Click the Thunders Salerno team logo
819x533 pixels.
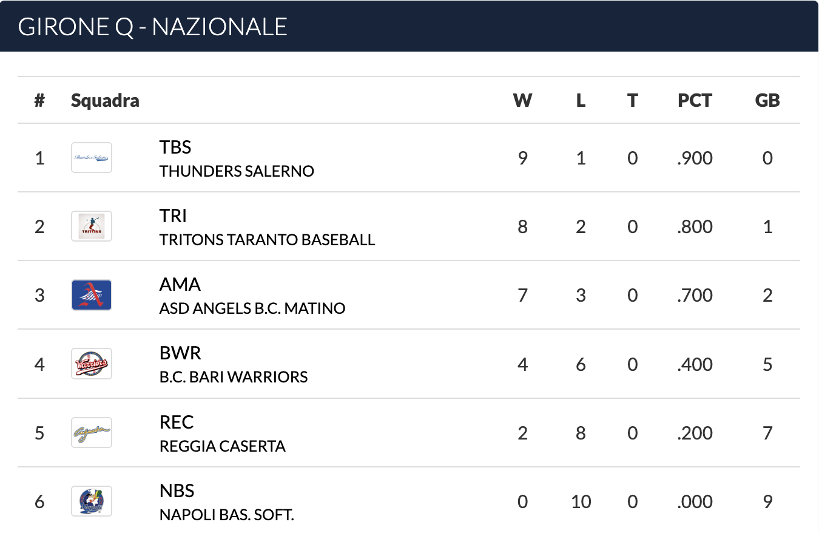coord(92,158)
